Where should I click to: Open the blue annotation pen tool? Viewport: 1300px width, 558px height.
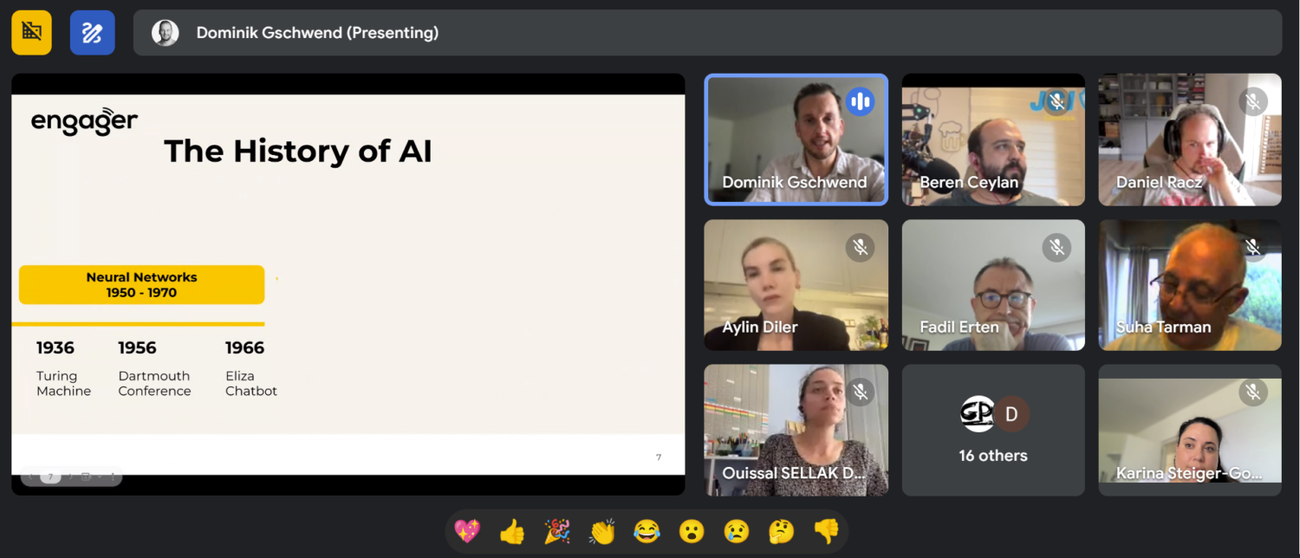pos(92,33)
